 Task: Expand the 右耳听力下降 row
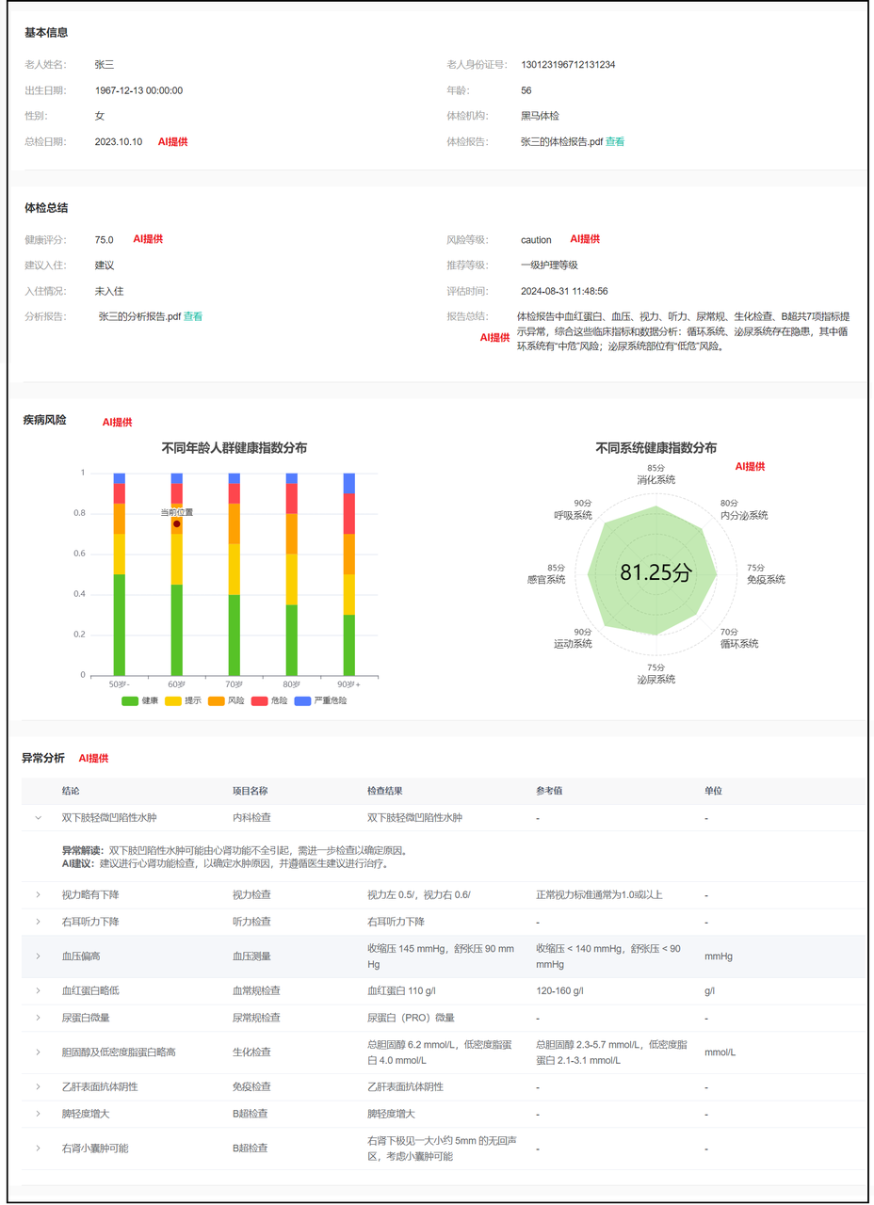tap(39, 921)
